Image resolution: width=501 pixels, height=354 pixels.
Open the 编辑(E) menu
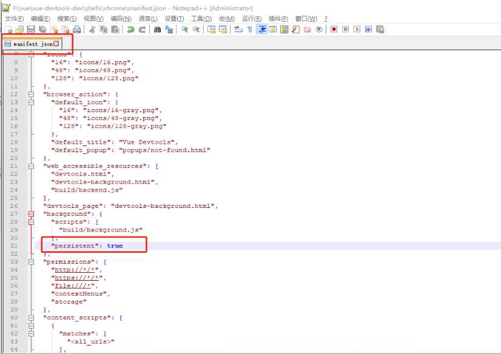tap(41, 19)
